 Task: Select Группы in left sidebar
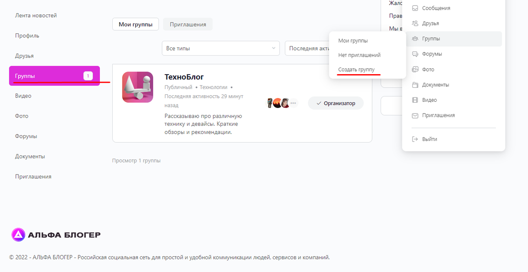coord(55,76)
